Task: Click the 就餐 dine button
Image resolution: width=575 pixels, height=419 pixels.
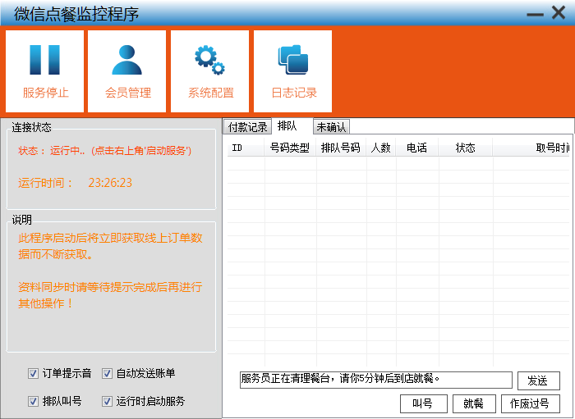Action: (x=474, y=403)
